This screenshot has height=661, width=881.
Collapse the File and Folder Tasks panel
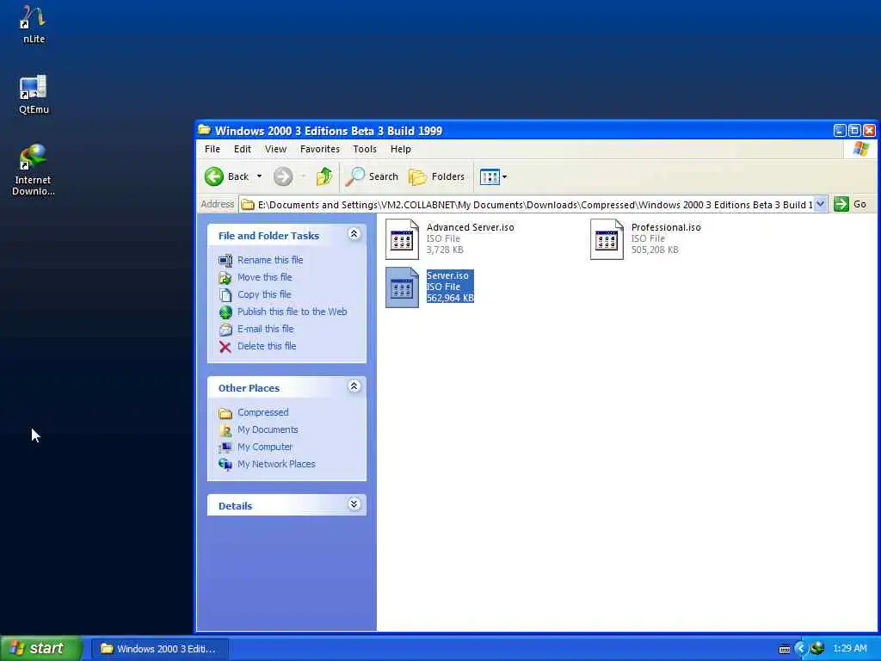pos(354,234)
